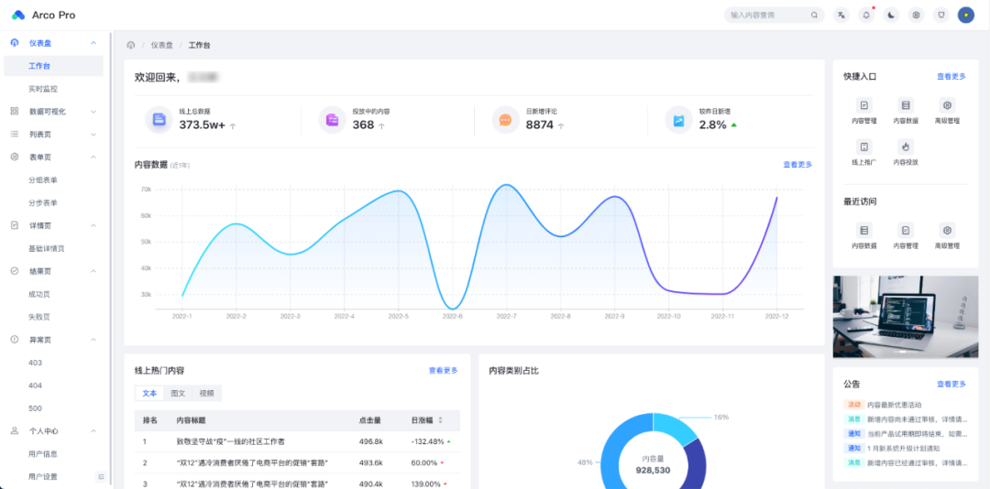Click 查看更多 in 内容数据 chart
990x489 pixels.
tap(797, 164)
